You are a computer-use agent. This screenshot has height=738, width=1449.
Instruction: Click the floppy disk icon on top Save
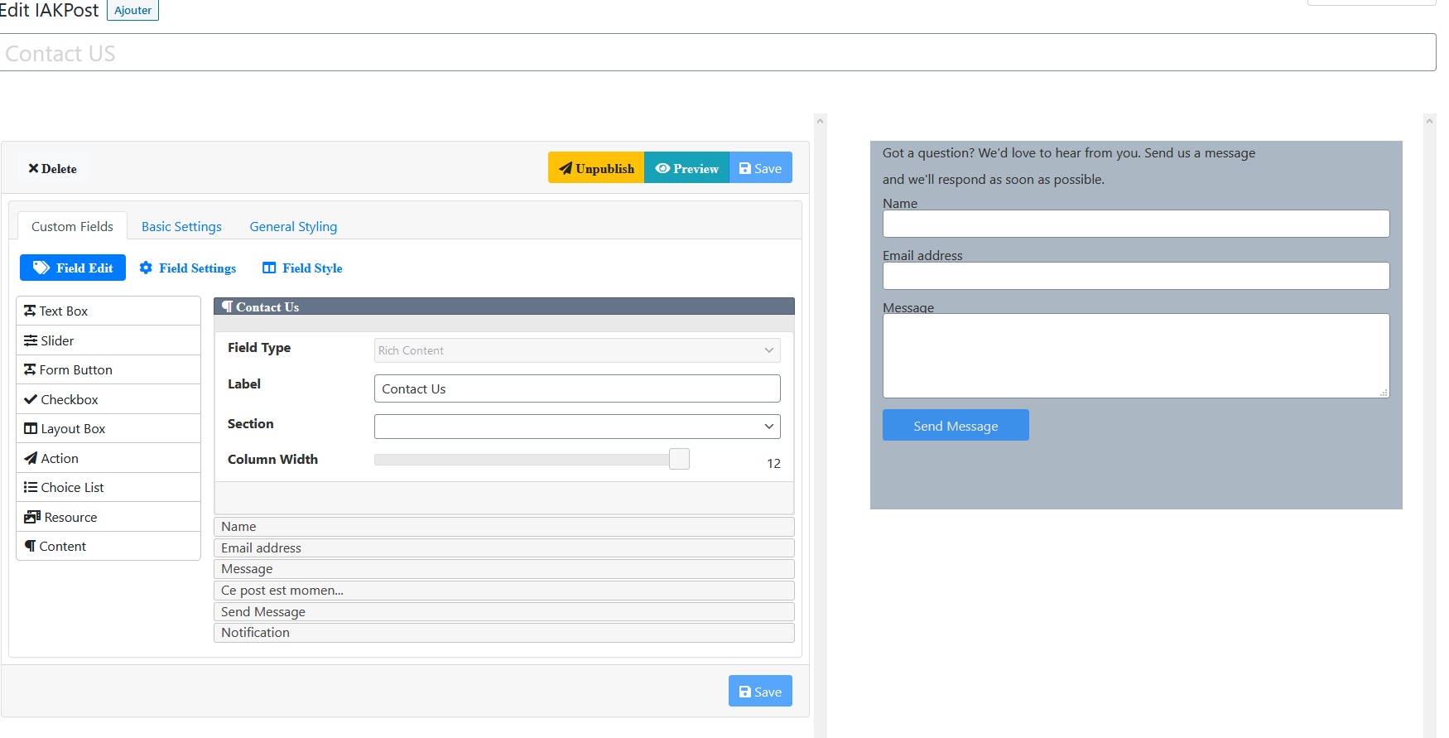(x=745, y=168)
